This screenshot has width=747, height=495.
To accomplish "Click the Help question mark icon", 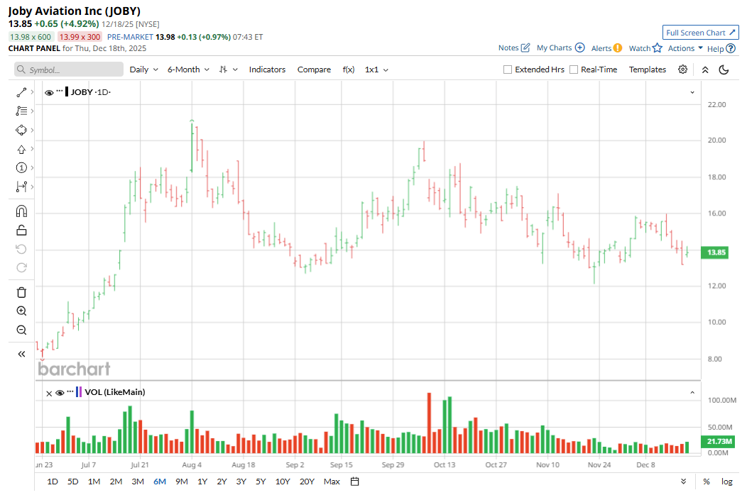I will (731, 48).
